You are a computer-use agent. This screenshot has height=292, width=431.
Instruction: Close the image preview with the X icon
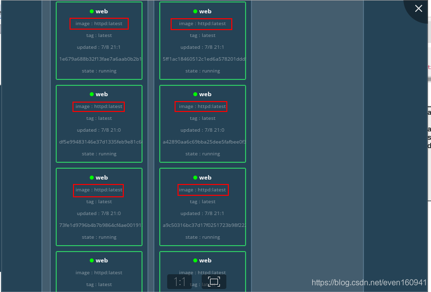(418, 8)
